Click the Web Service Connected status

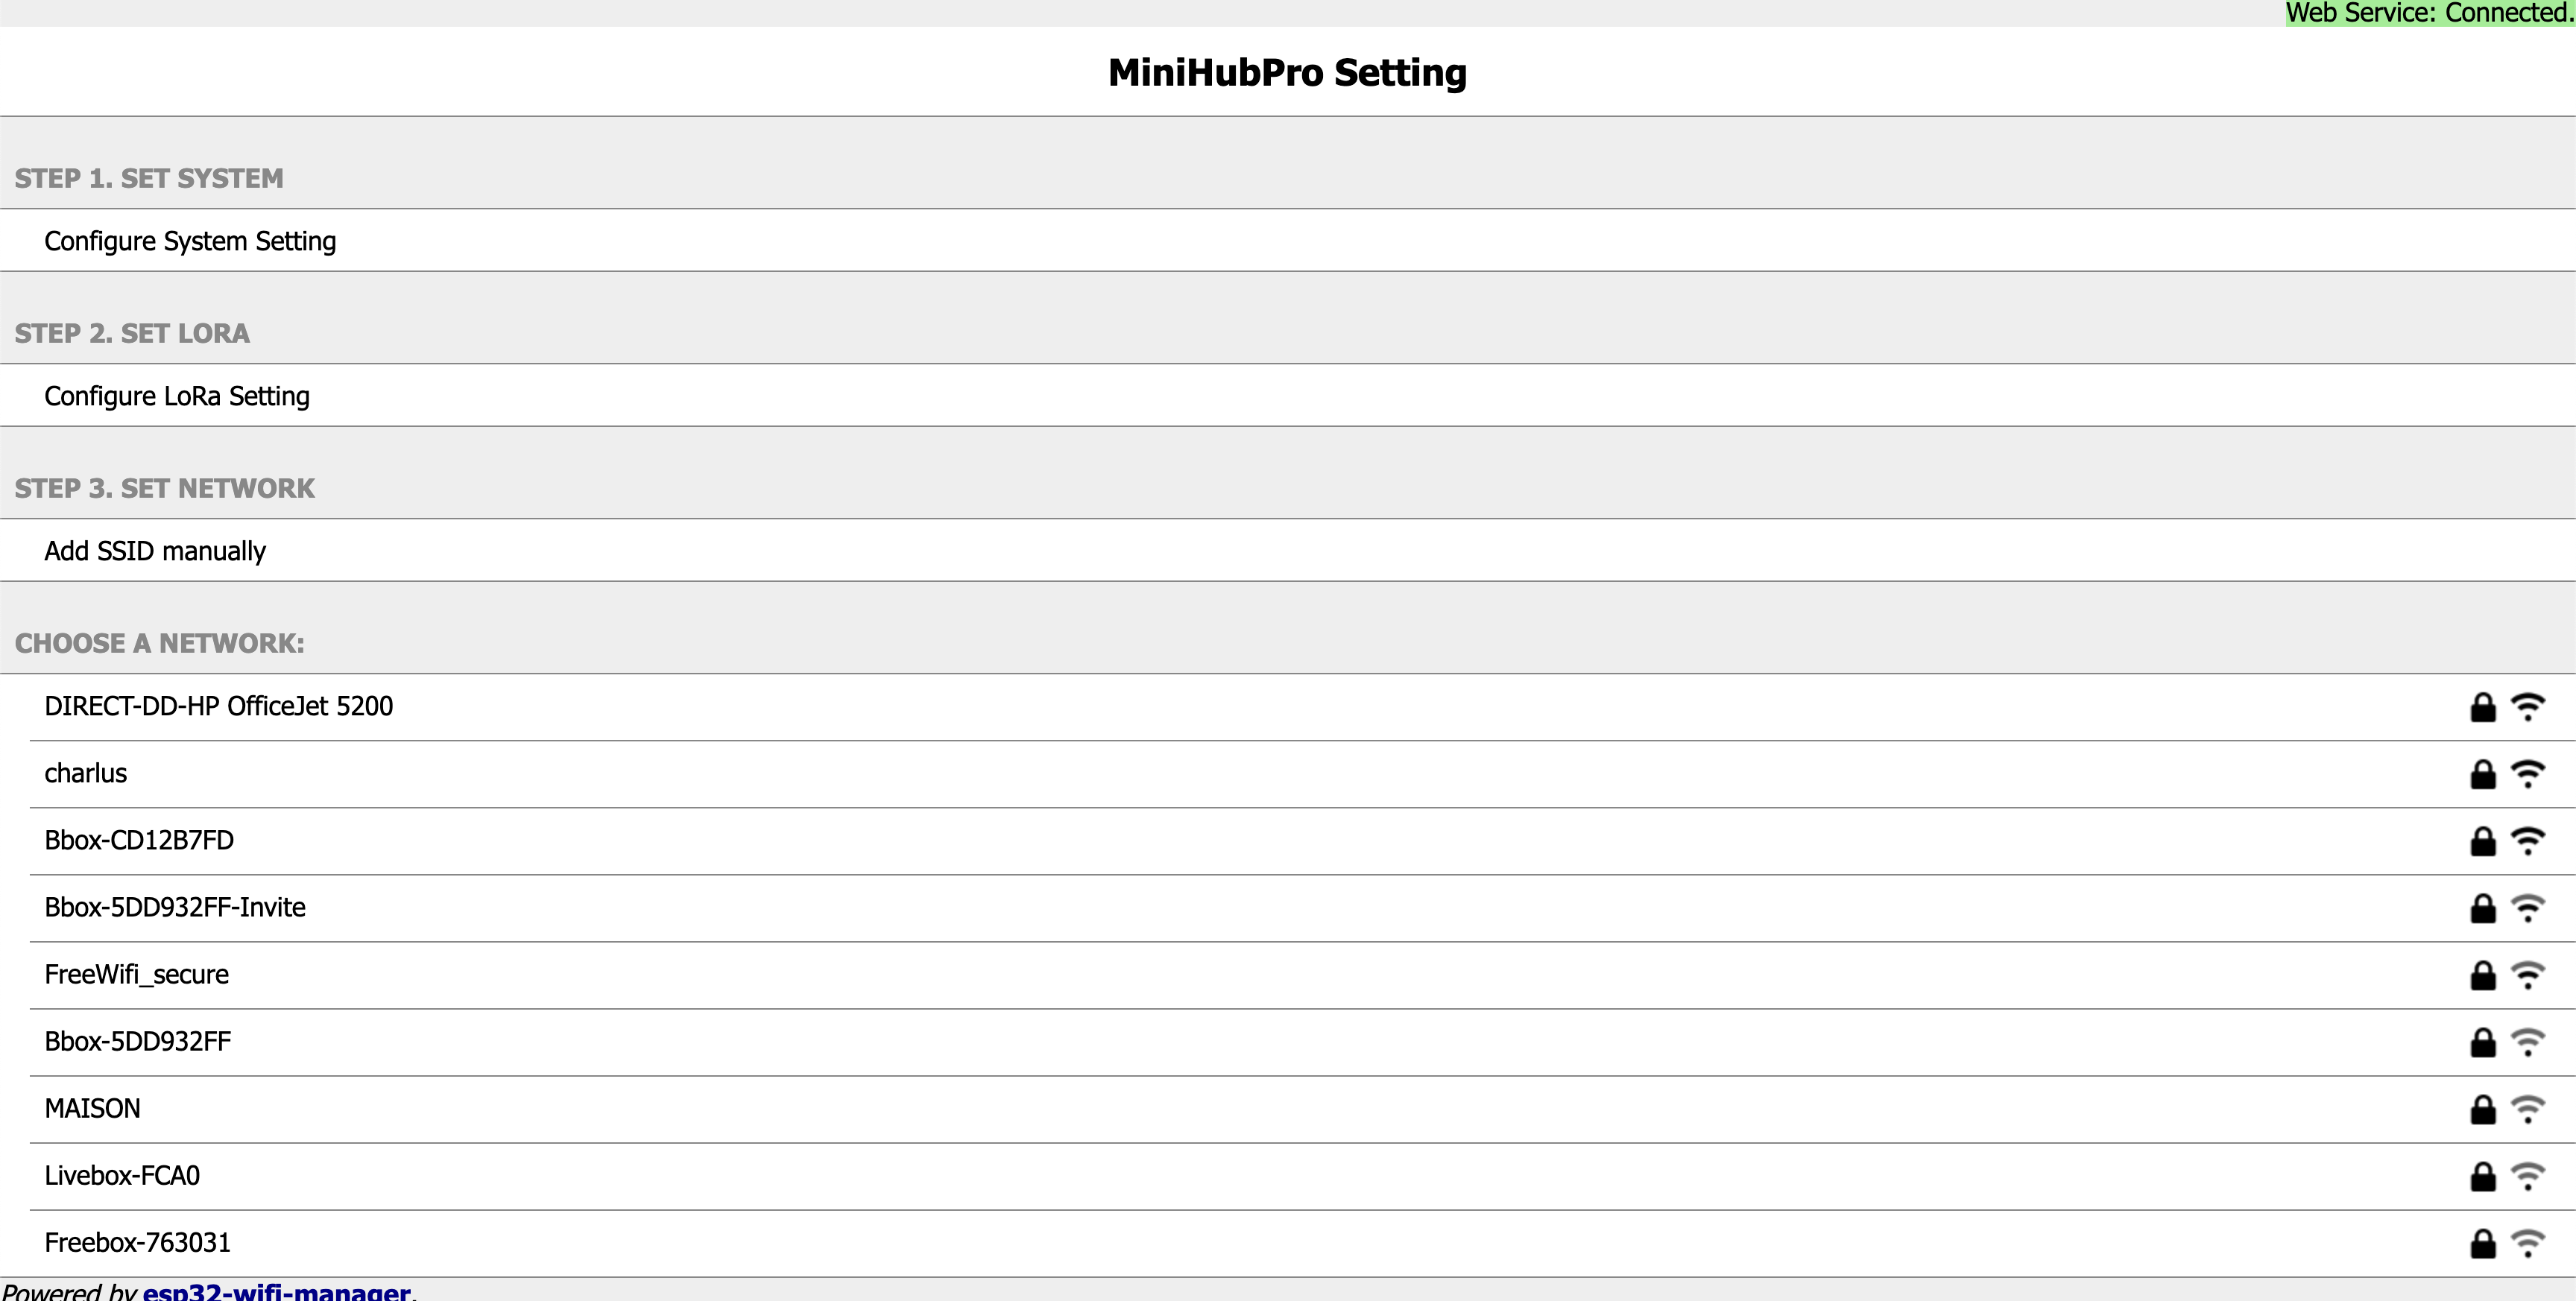[2429, 13]
